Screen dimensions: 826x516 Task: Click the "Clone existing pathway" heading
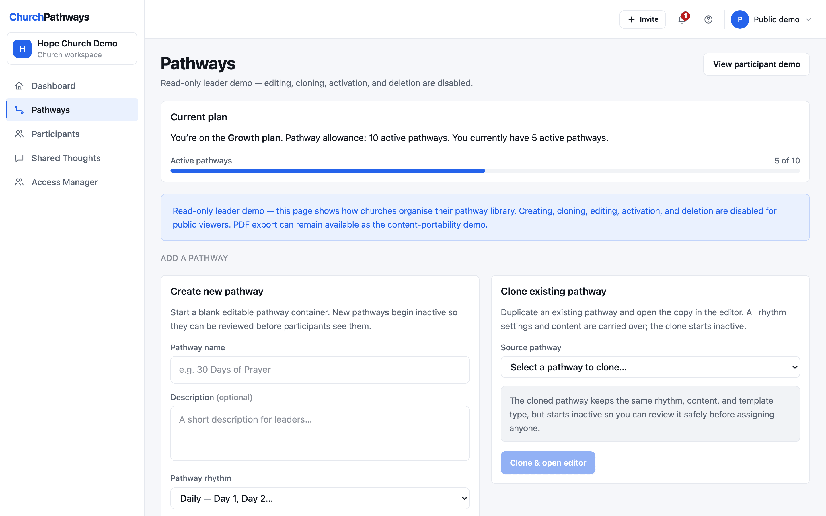click(553, 291)
